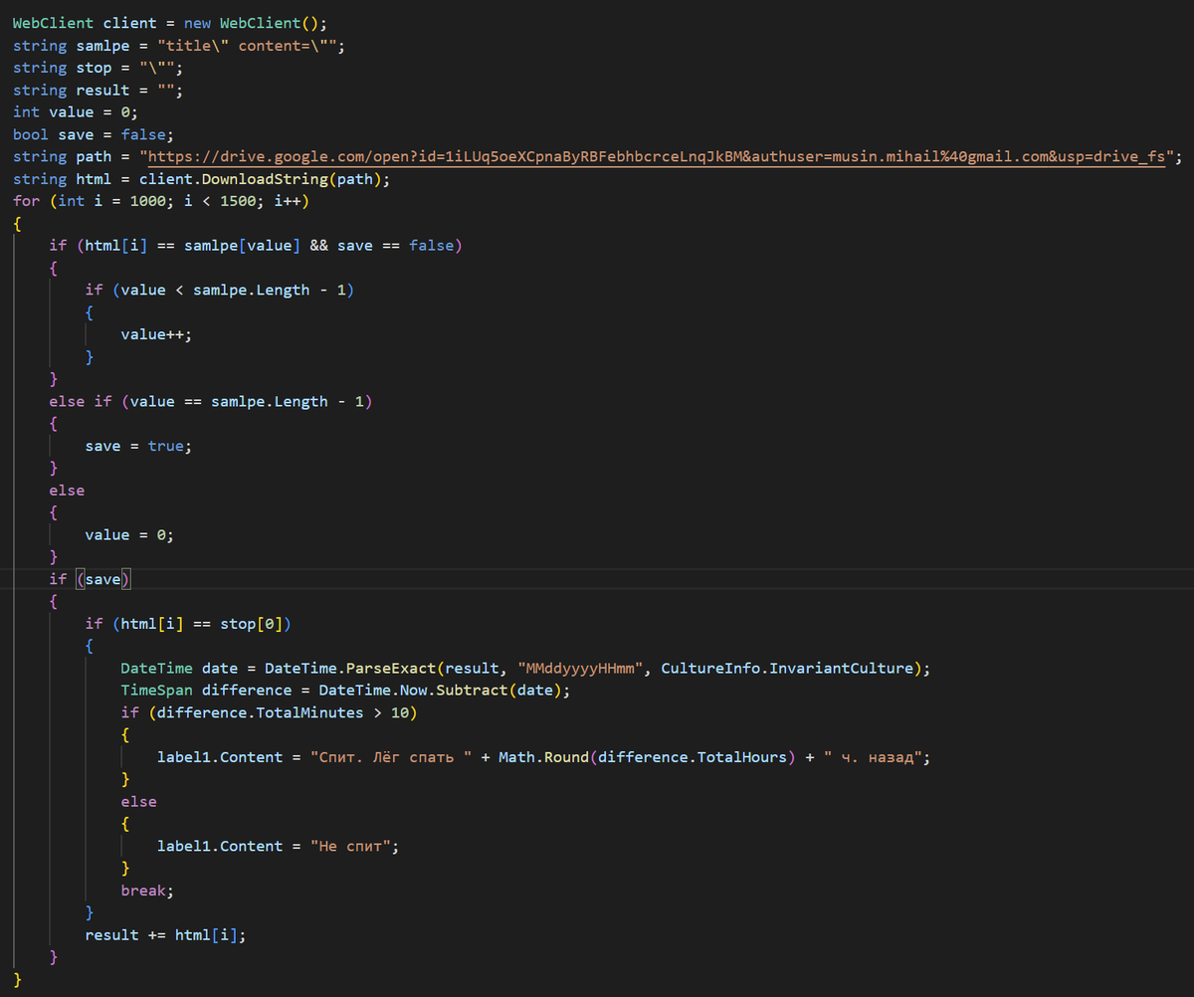Click "client.DownloadString(path)" call
Image resolution: width=1194 pixels, height=997 pixels.
261,179
